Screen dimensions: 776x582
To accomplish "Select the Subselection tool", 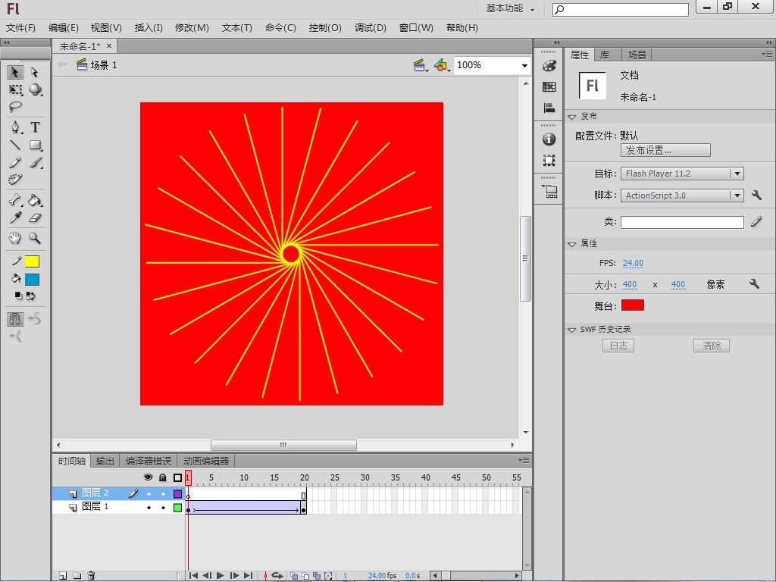I will coord(35,72).
